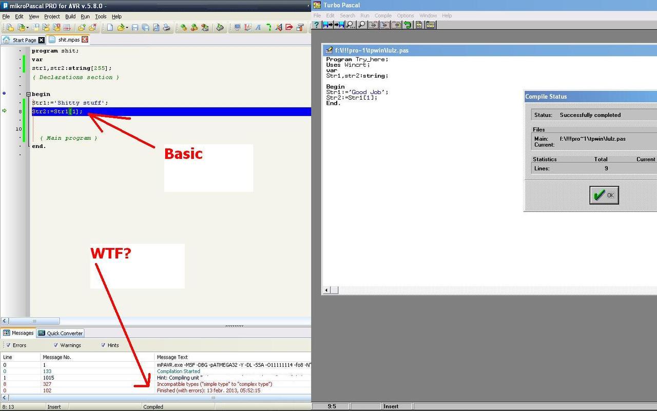657x411 pixels.
Task: Click the Close Project icon
Action: [x=56, y=28]
